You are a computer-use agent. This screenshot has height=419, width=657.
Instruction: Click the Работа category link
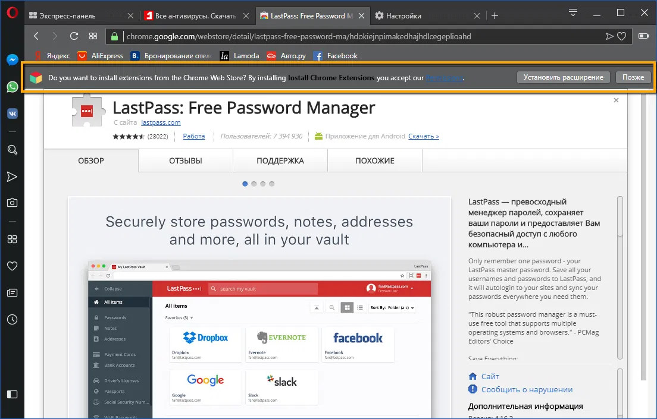tap(194, 136)
